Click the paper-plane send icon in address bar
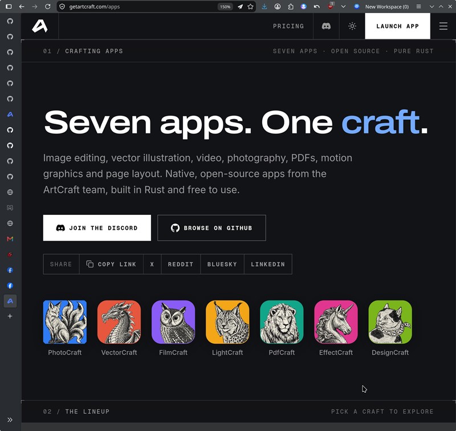 240,6
